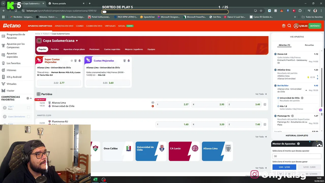Expand Copa Sudamericana competition dropdown
Image resolution: width=325 pixels, height=183 pixels.
77,41
